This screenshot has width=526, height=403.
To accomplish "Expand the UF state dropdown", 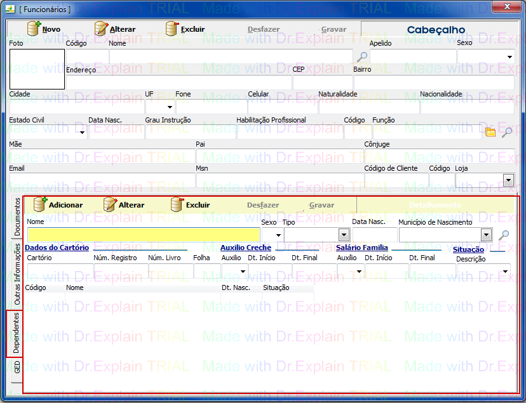I will click(x=169, y=107).
